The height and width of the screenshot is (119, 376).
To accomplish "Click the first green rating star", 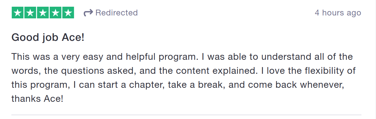I will pyautogui.click(x=18, y=13).
